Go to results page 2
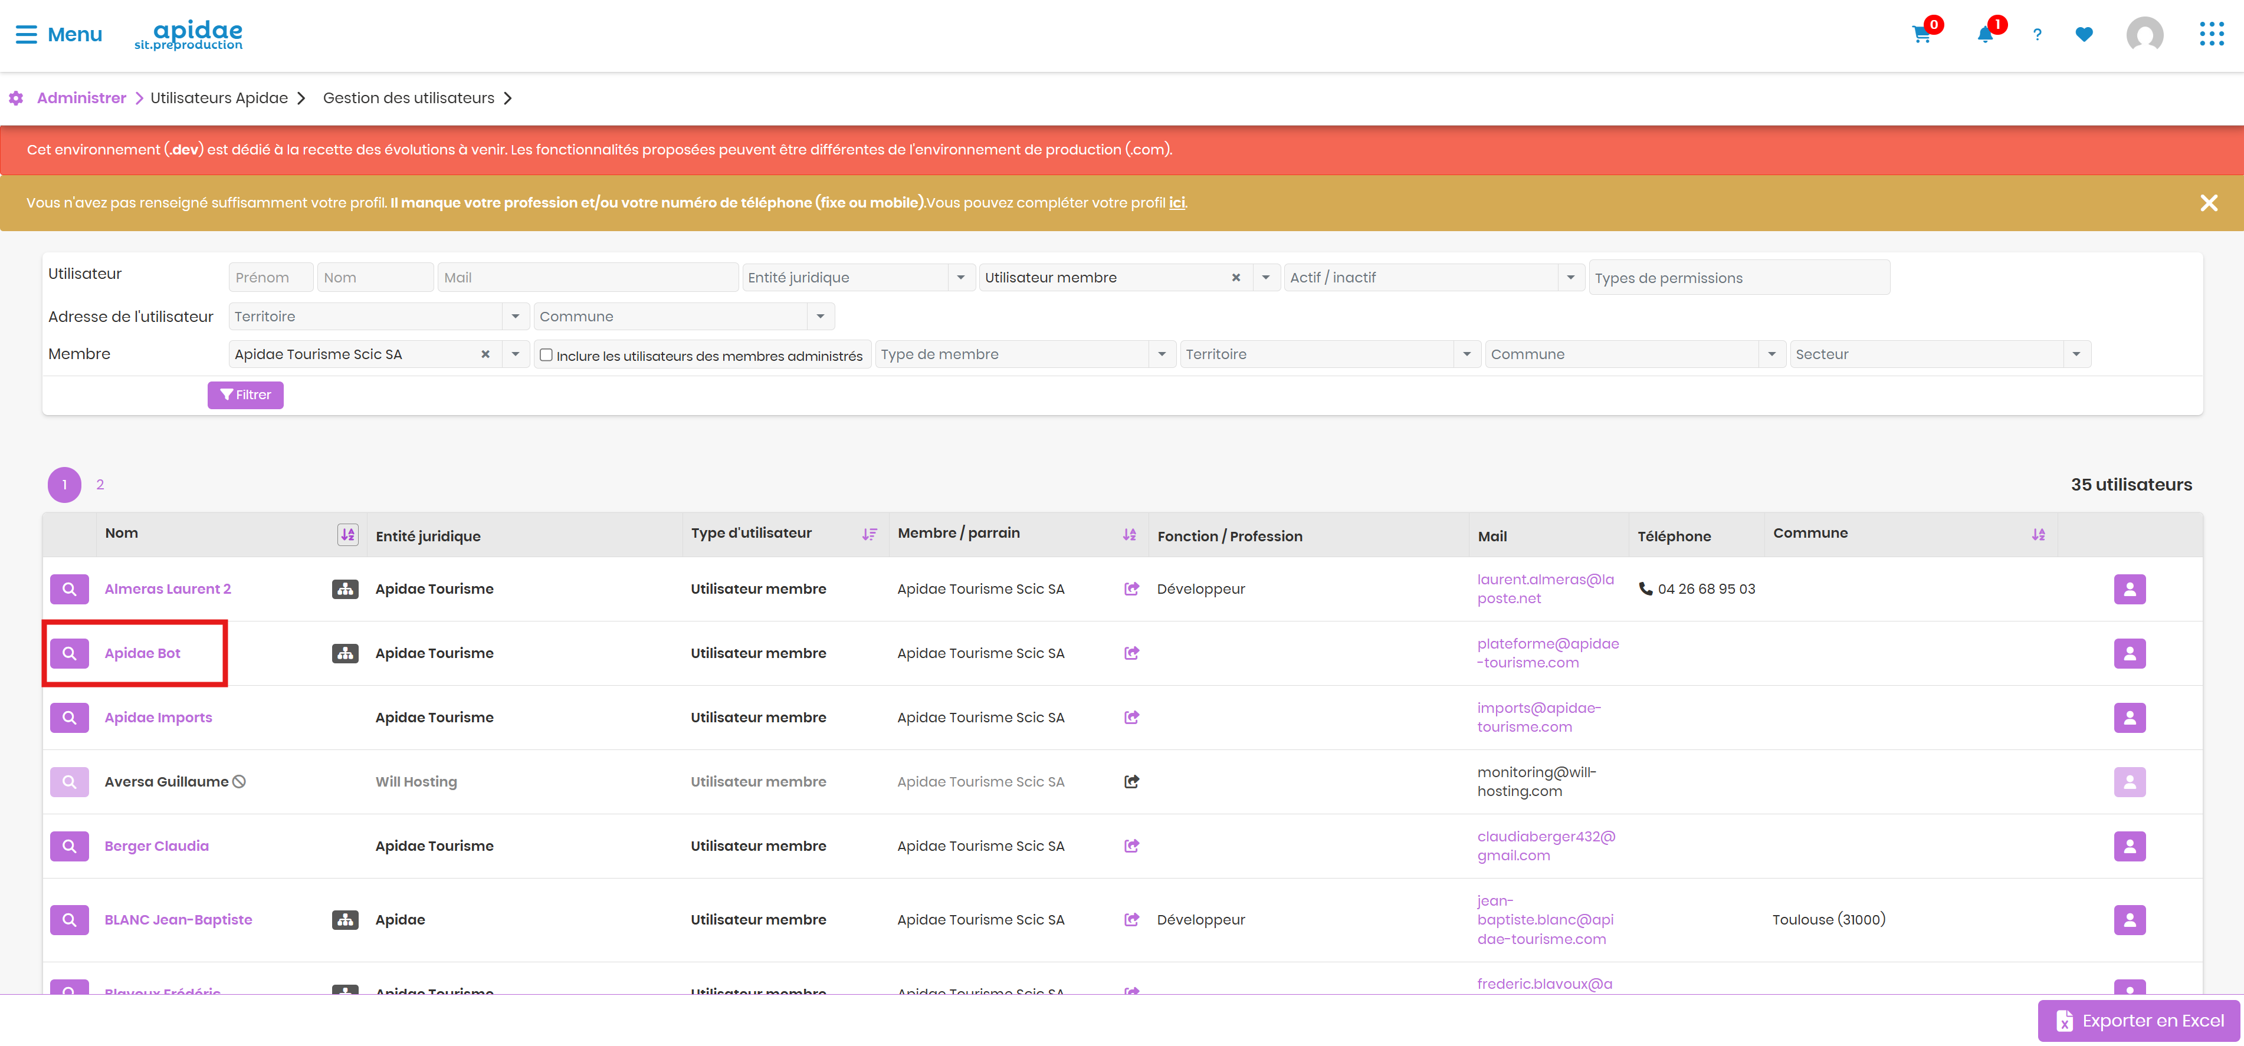The width and height of the screenshot is (2244, 1046). click(x=100, y=484)
